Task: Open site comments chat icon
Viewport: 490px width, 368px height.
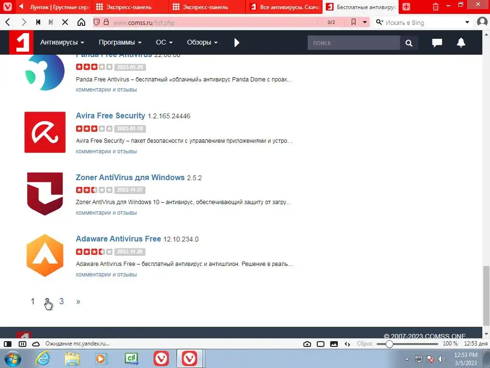Action: [x=437, y=43]
